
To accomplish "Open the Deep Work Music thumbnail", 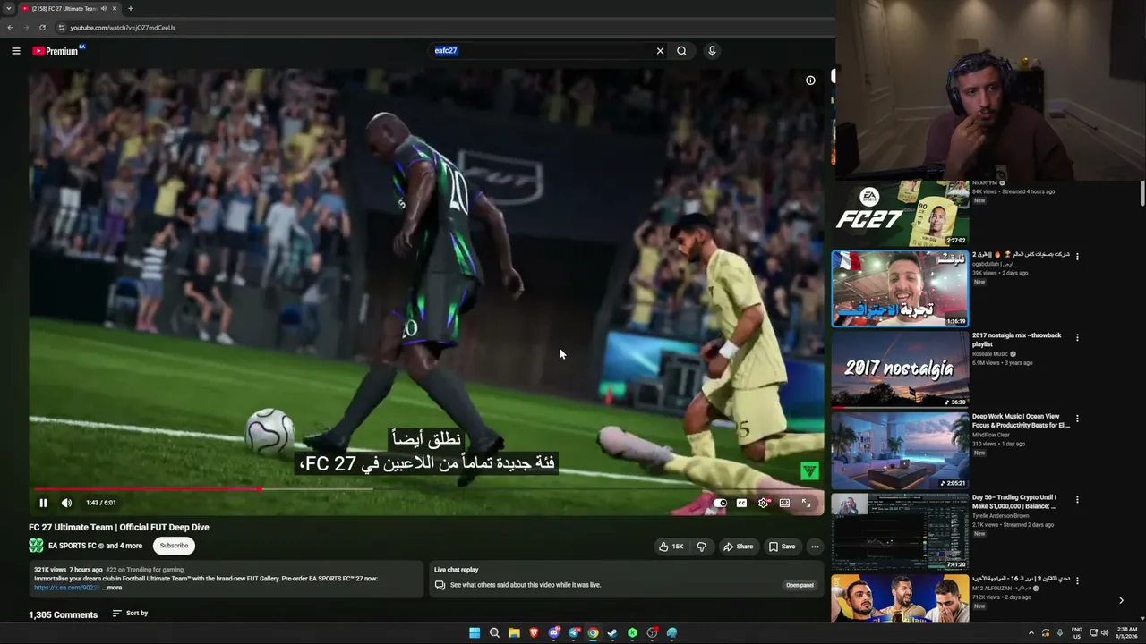I will tap(900, 451).
